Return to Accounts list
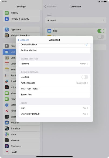 (50, 7)
